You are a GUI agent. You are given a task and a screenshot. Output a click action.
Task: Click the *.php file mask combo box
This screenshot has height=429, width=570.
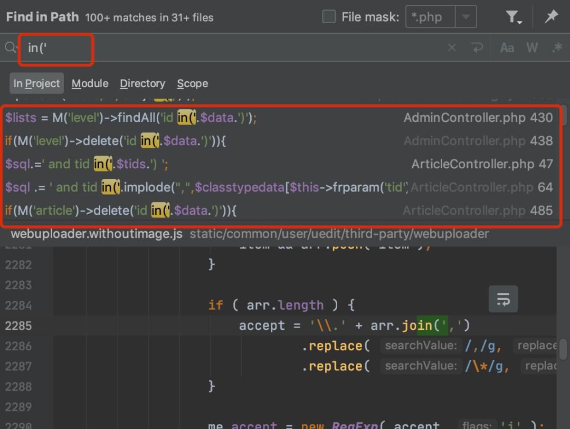(430, 17)
